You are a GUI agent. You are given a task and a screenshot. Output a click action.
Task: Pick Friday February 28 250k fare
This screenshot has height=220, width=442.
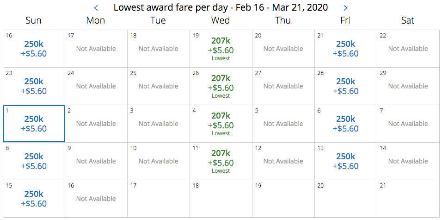[x=345, y=86]
